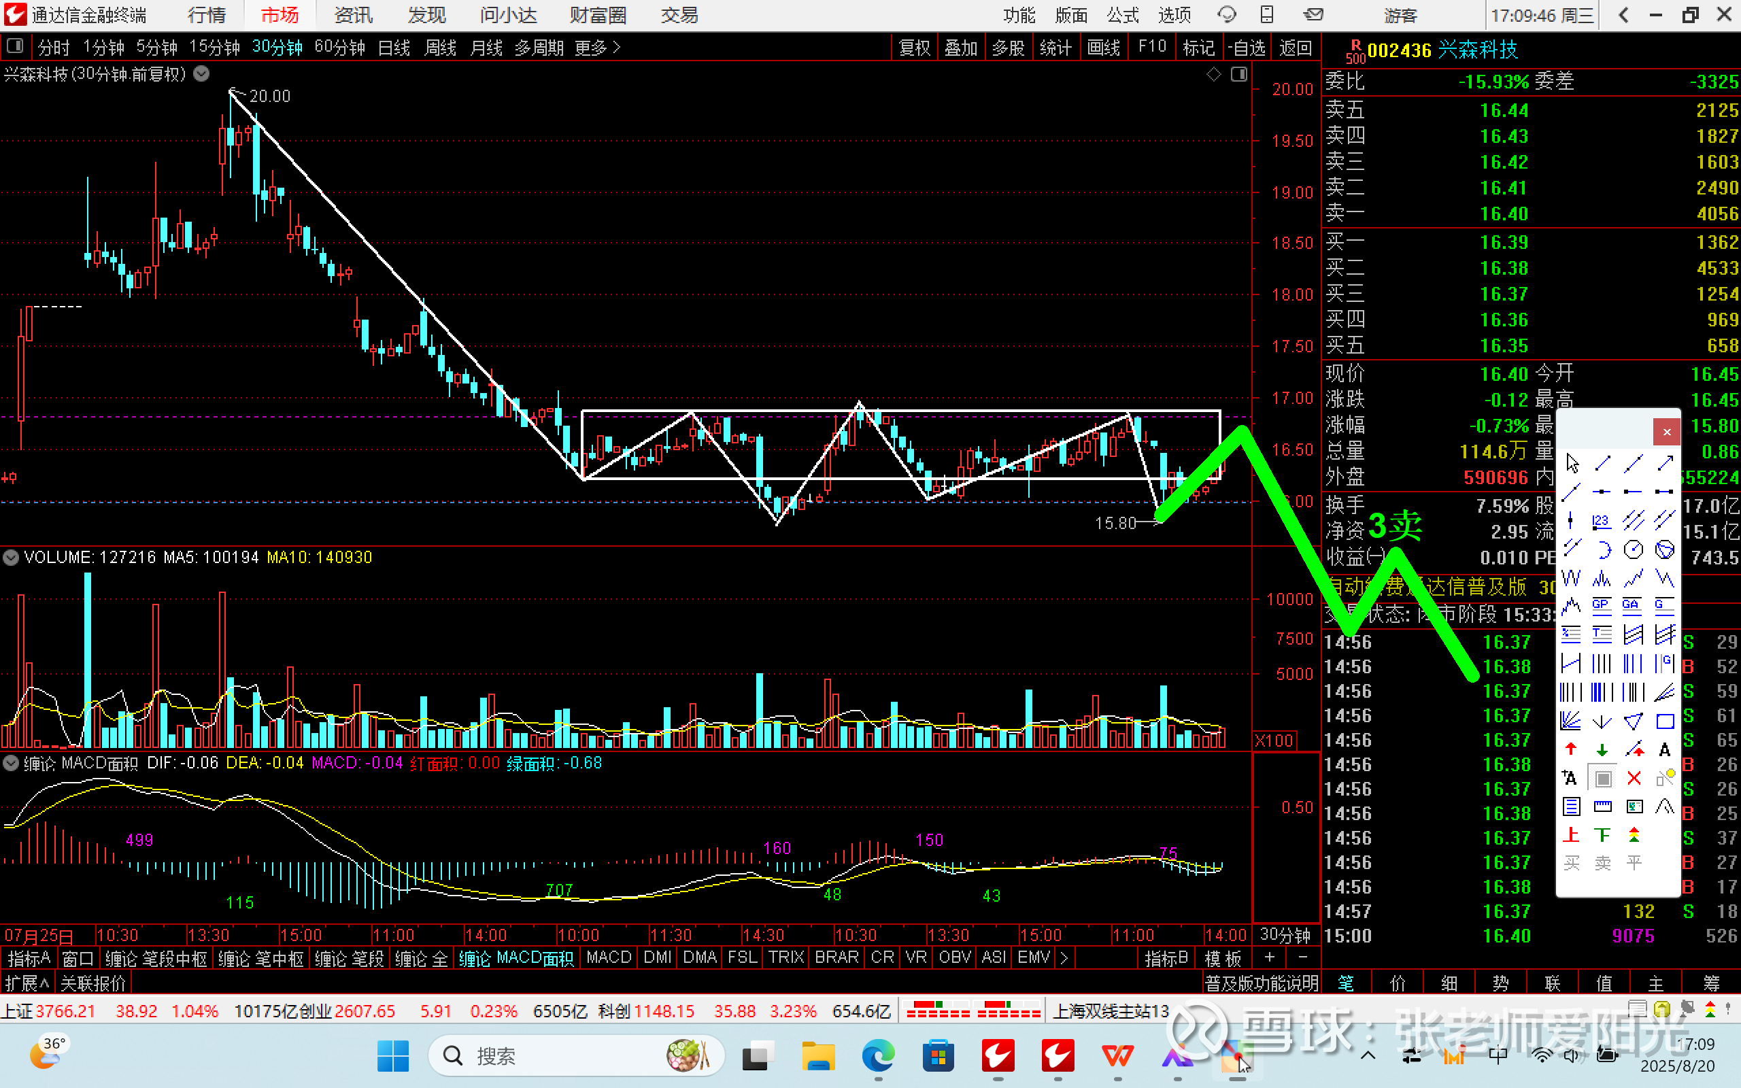
Task: Switch chart period to 5分钟
Action: point(157,48)
